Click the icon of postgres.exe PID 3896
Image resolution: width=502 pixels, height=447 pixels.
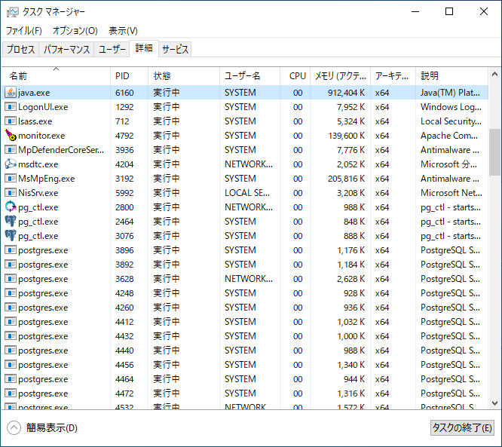[11, 250]
